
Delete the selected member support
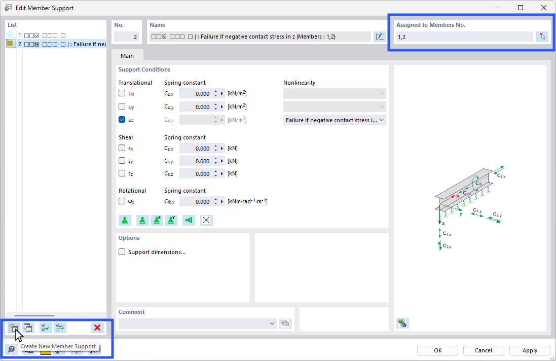[97, 328]
